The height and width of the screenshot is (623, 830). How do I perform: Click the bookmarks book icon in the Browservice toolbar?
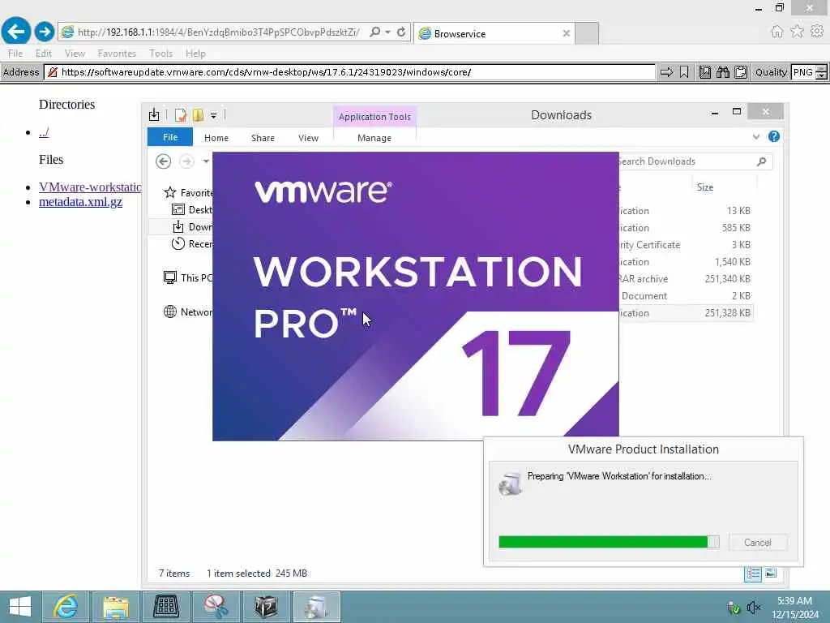pos(704,72)
